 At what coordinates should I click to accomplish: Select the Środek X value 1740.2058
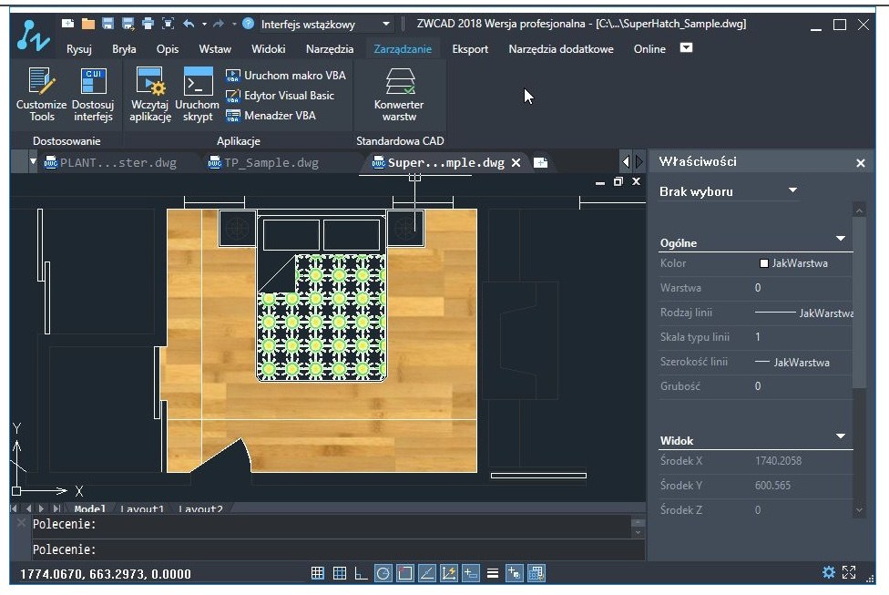778,460
